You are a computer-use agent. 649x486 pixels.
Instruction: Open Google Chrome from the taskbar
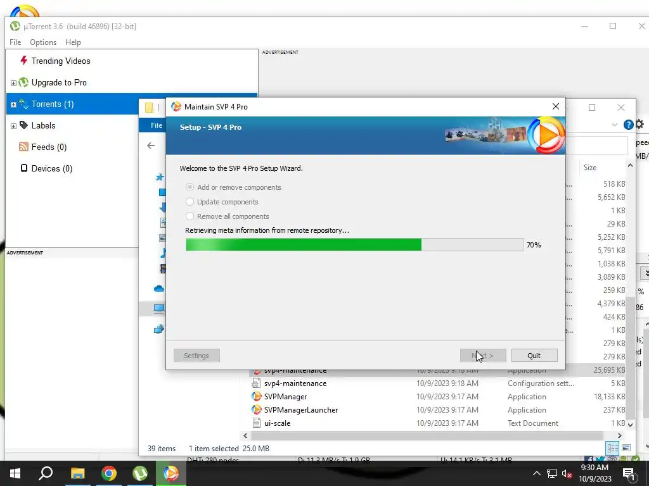109,473
